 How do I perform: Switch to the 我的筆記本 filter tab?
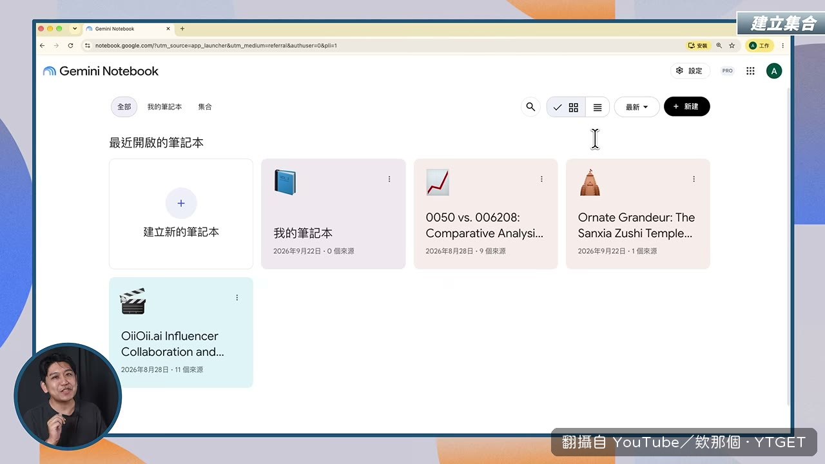pos(164,107)
